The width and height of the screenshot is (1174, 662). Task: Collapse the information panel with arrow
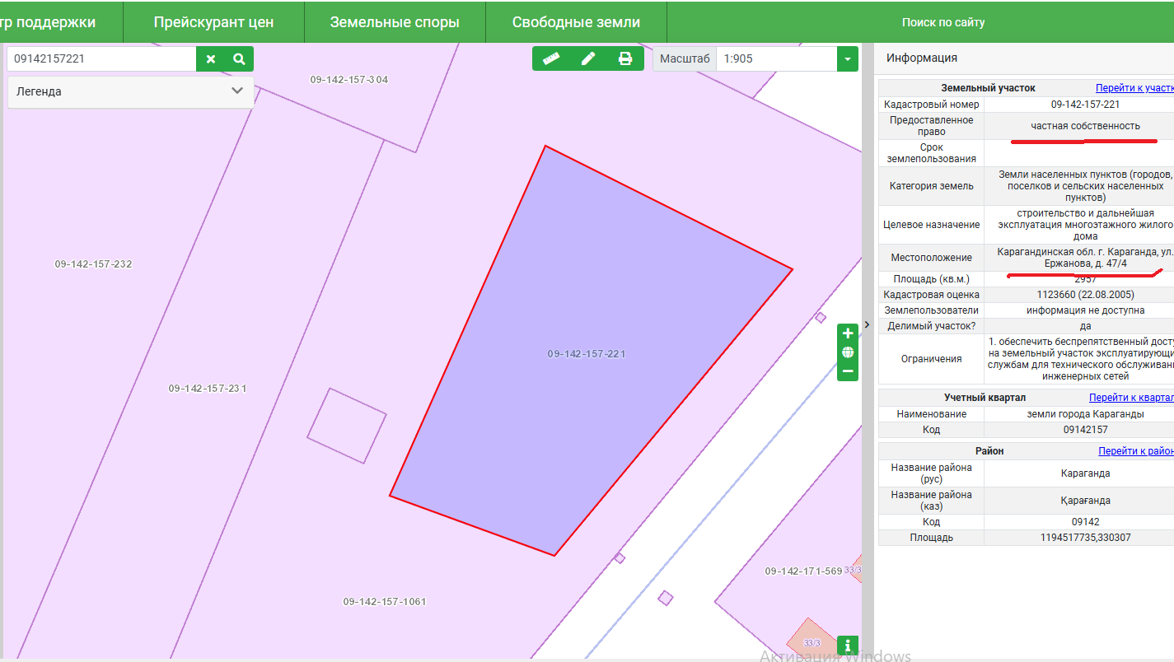tap(867, 324)
